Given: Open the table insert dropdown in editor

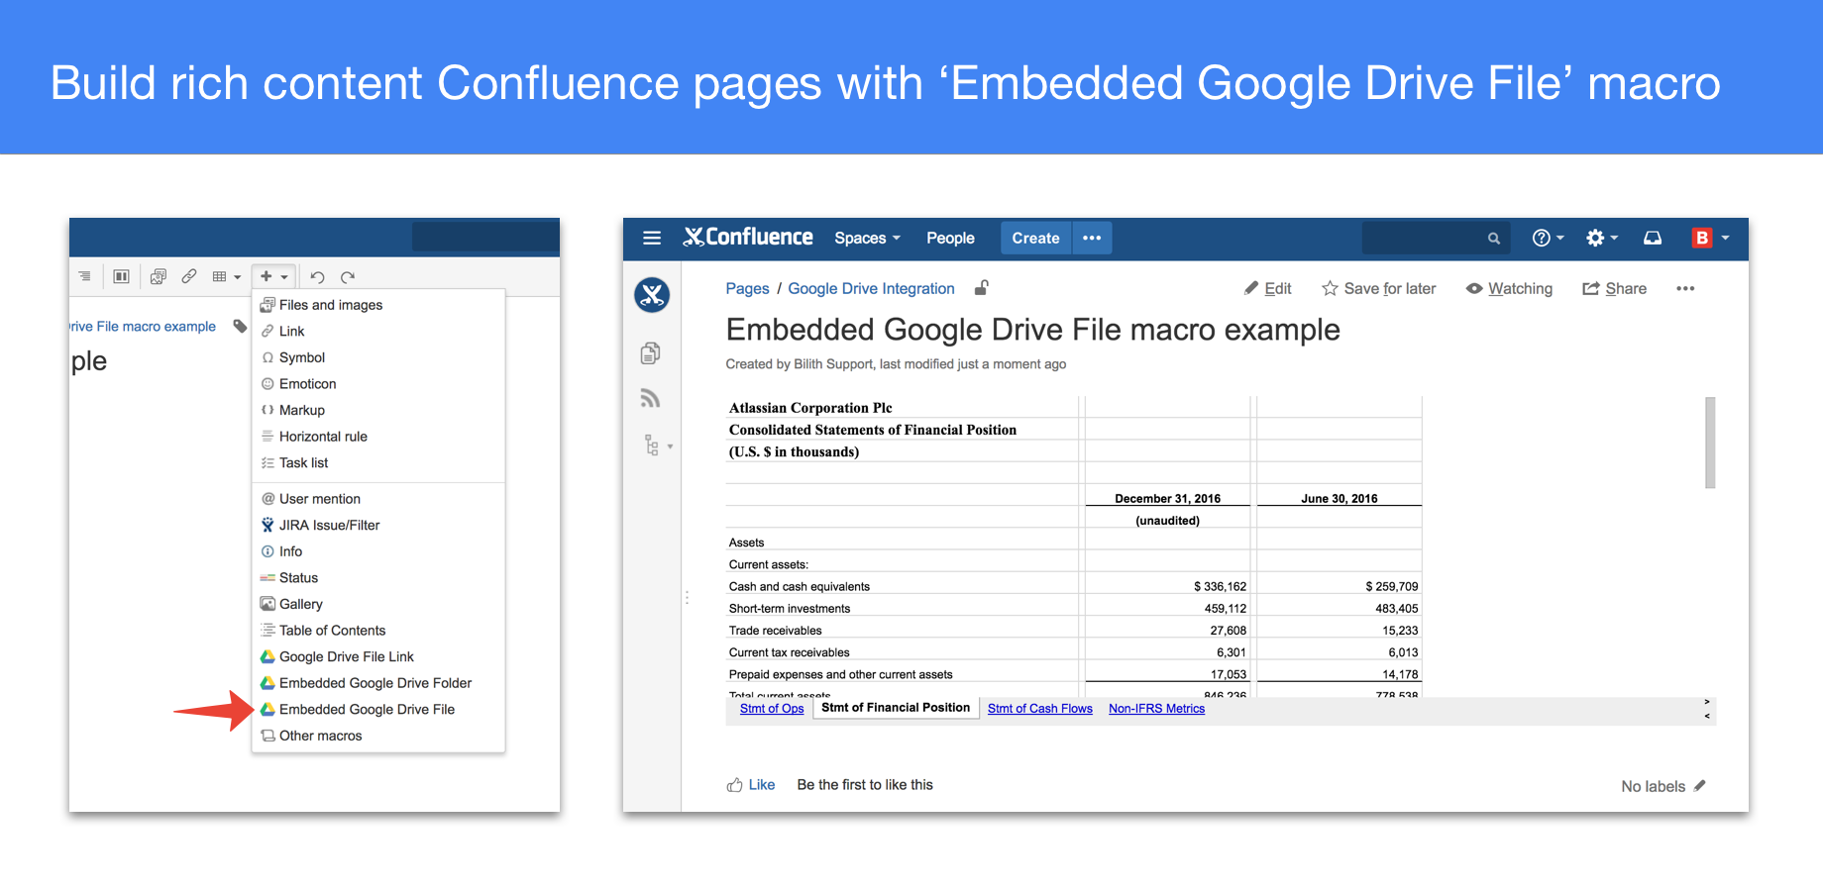Looking at the screenshot, I should click(227, 276).
